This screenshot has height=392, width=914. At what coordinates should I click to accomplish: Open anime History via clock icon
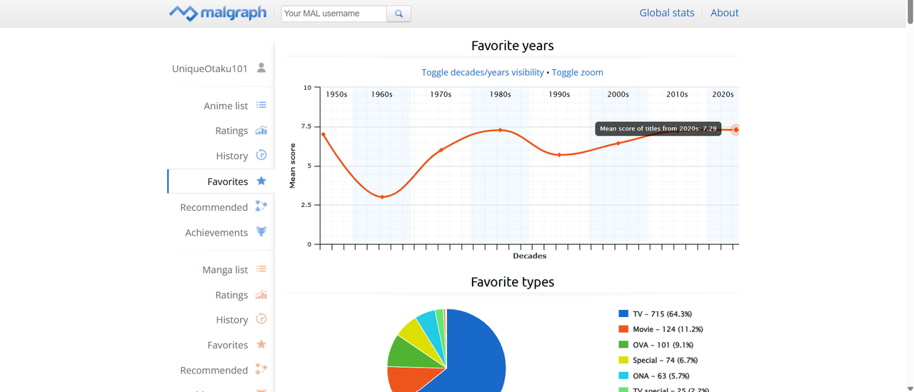261,155
